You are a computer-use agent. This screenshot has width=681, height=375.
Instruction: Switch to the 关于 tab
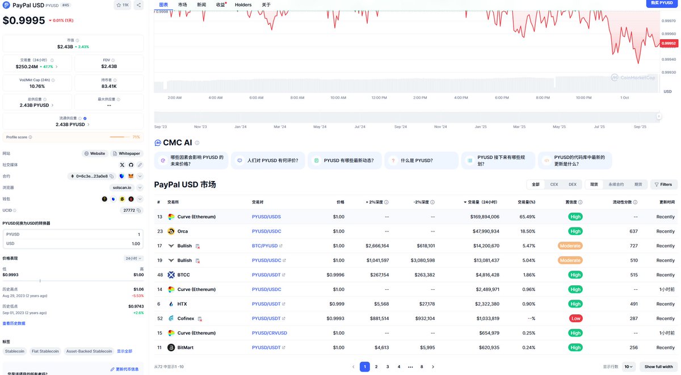point(266,5)
